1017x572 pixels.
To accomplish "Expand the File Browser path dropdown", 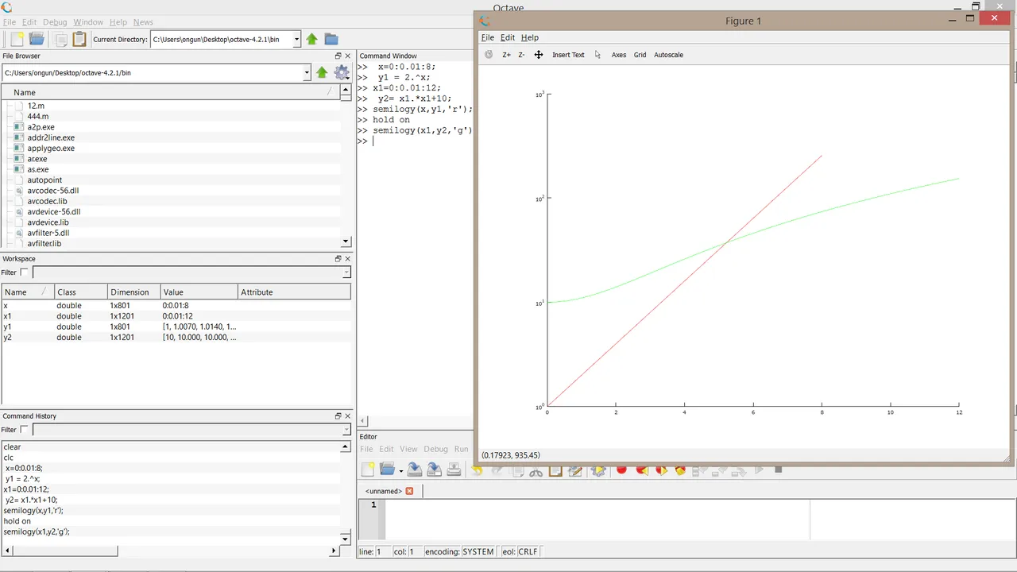I will click(307, 72).
